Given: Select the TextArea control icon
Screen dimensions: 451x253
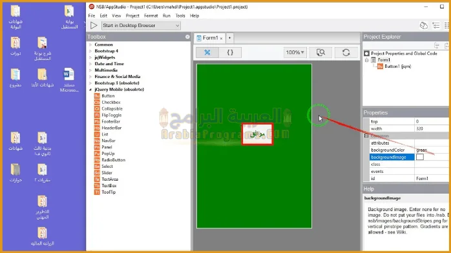Looking at the screenshot, I should pyautogui.click(x=97, y=179).
